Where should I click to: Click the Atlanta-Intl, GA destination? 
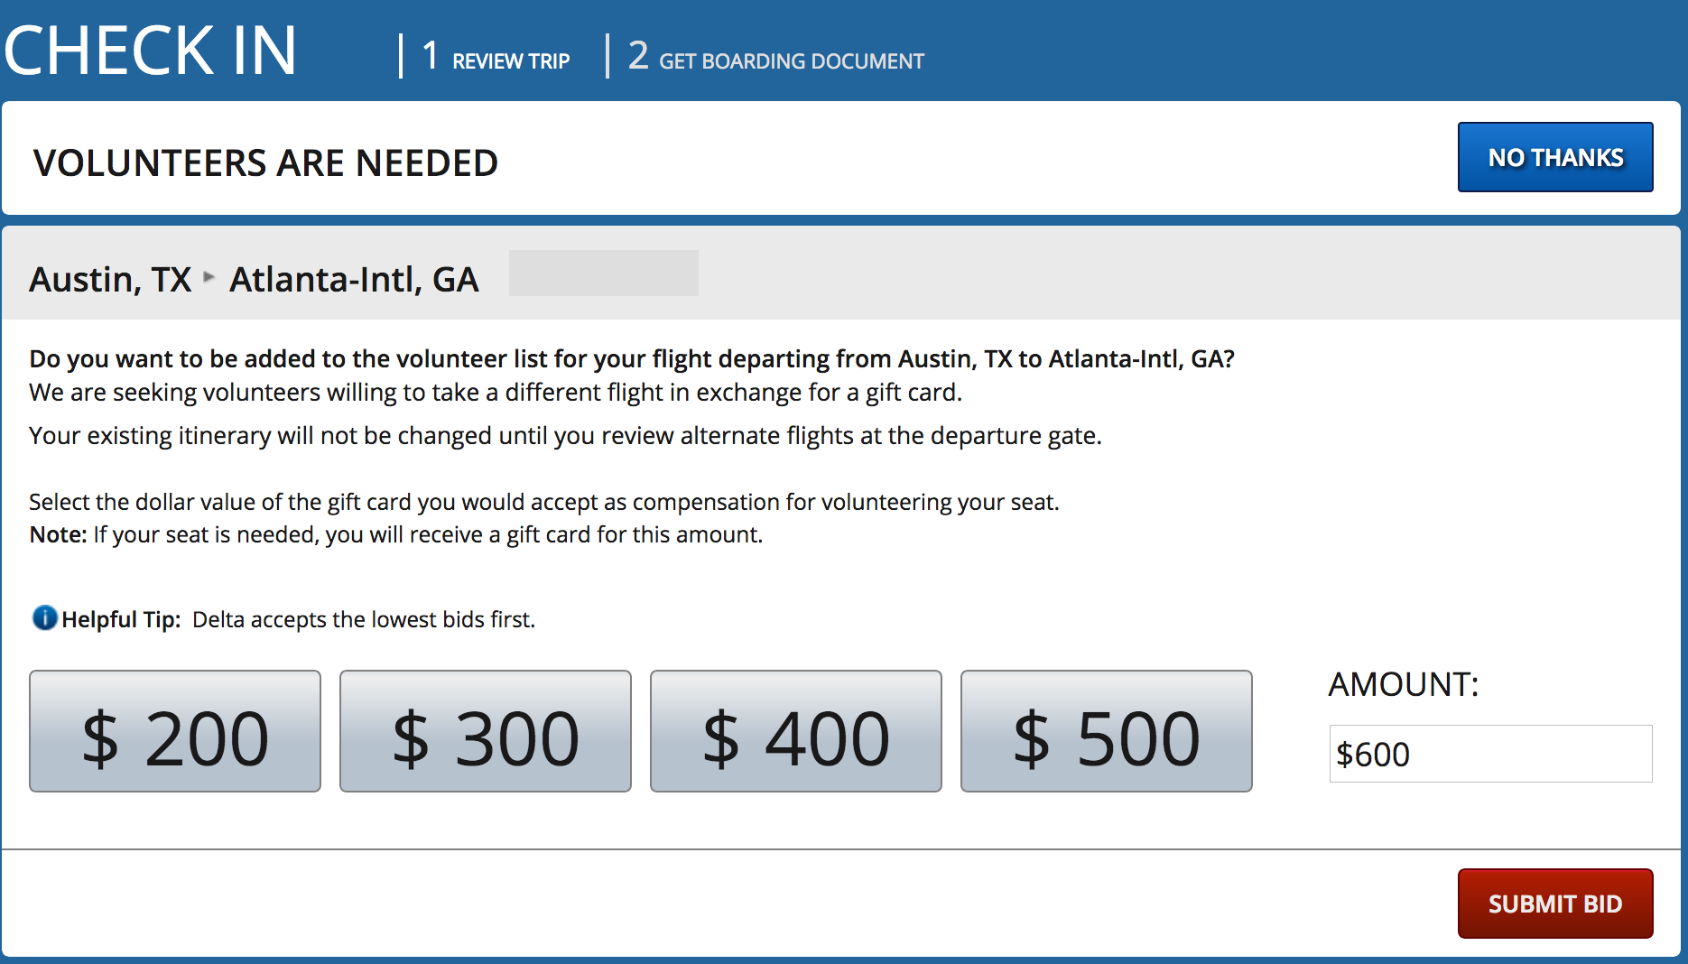point(354,280)
